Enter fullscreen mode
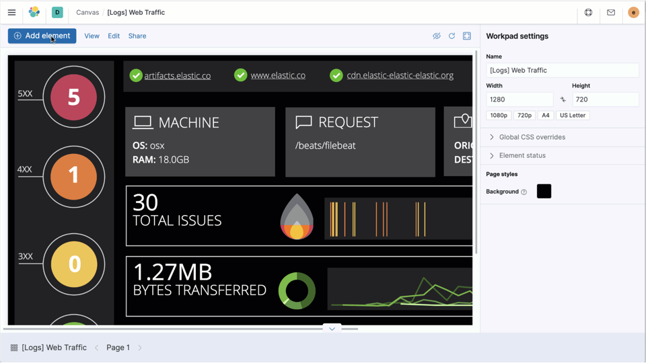The image size is (646, 363). [x=467, y=36]
